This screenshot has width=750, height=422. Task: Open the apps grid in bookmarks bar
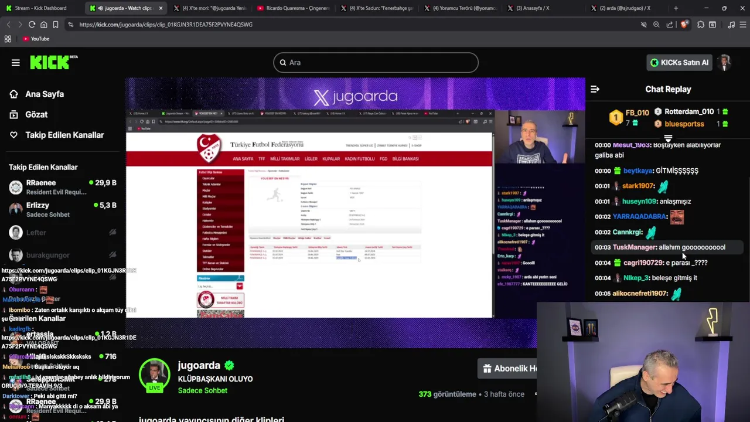coord(8,39)
